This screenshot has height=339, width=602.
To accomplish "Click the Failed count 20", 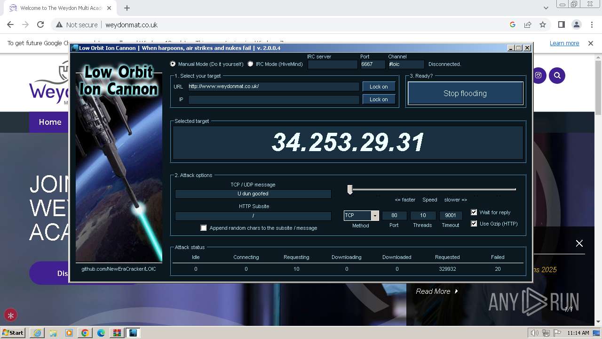I will [498, 269].
